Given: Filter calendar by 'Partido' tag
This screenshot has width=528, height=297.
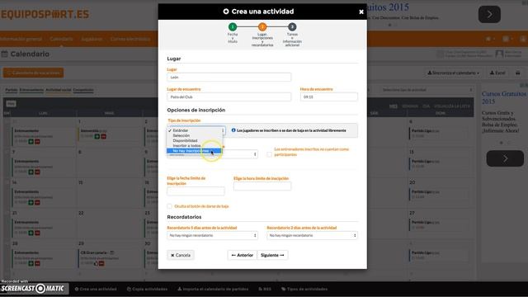Looking at the screenshot, I should (11, 90).
